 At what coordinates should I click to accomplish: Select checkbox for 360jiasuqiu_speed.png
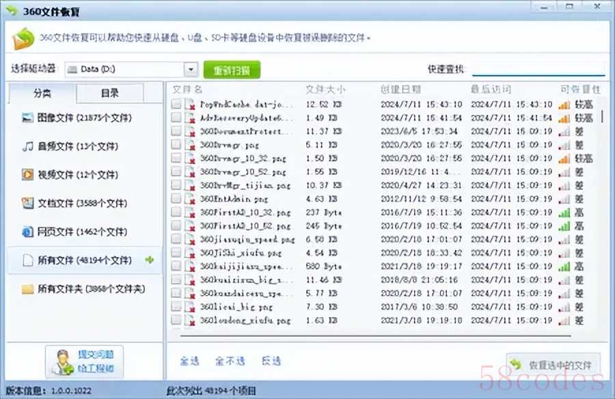[x=176, y=238]
